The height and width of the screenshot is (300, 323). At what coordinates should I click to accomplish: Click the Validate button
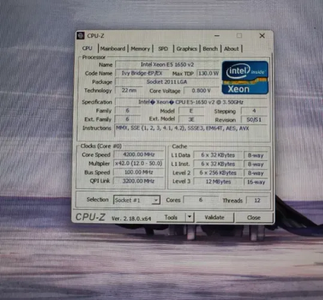click(215, 217)
